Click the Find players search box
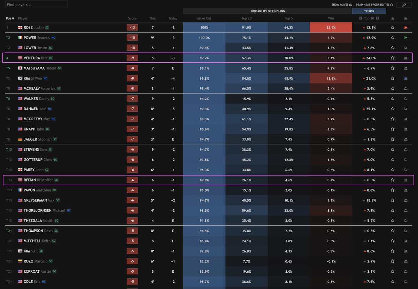This screenshot has height=289, width=418. [37, 5]
